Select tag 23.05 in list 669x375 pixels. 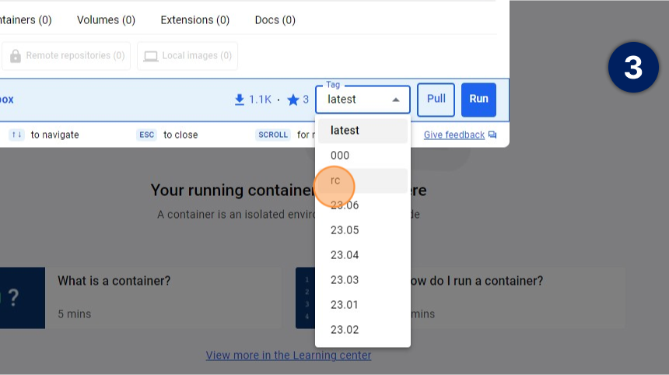(x=345, y=230)
